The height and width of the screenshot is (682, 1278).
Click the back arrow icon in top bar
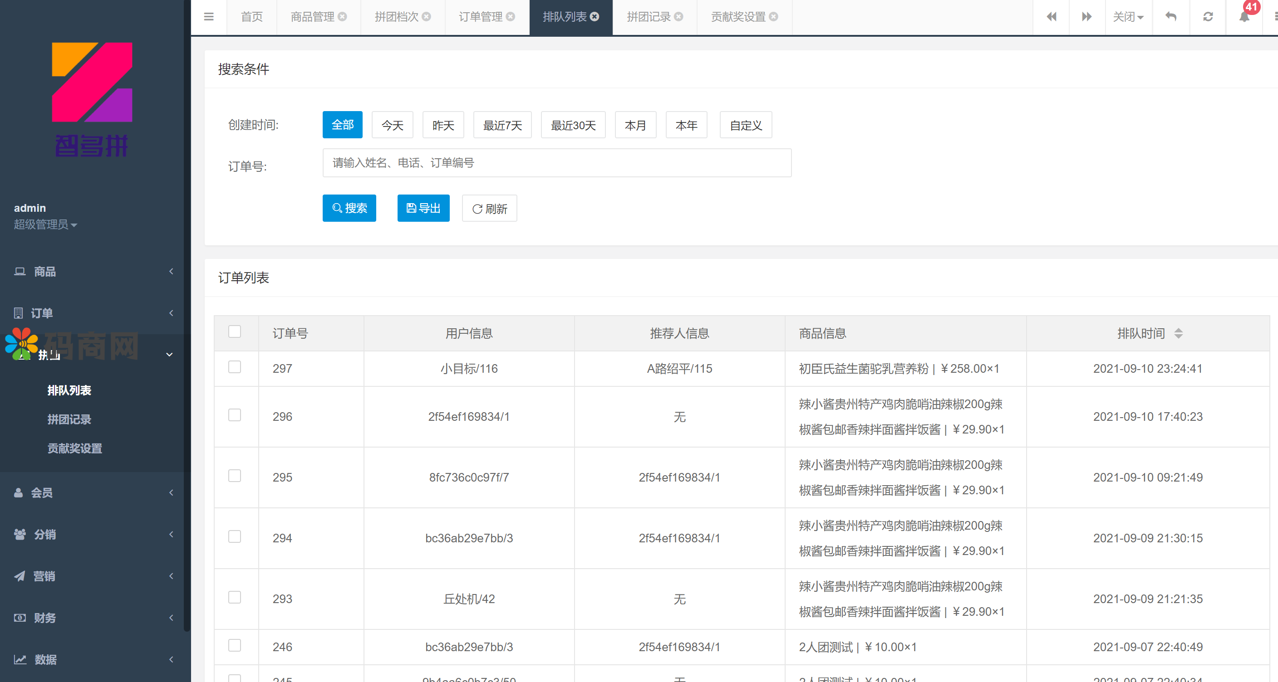pyautogui.click(x=1171, y=17)
